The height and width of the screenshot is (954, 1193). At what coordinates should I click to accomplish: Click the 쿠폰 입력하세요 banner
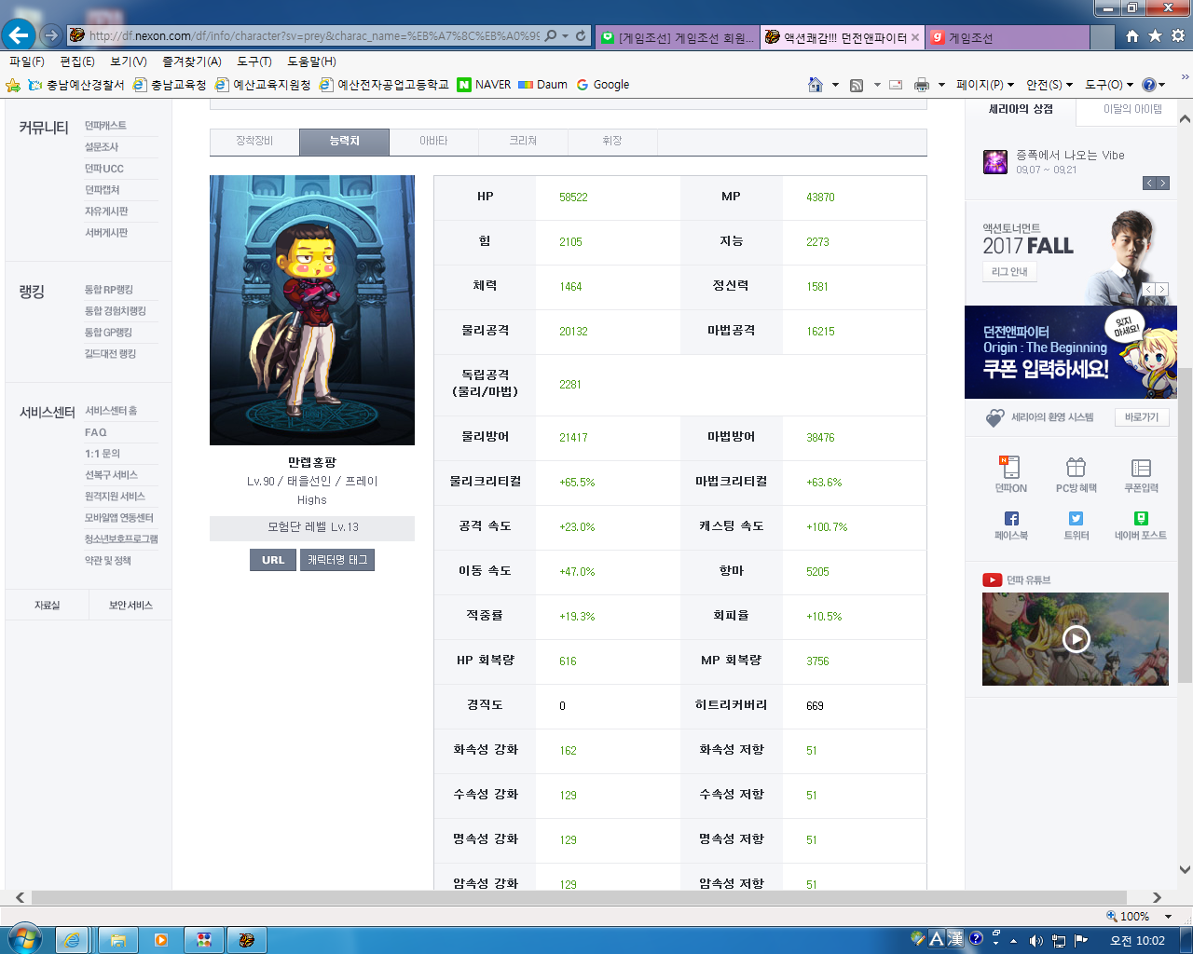point(1071,352)
